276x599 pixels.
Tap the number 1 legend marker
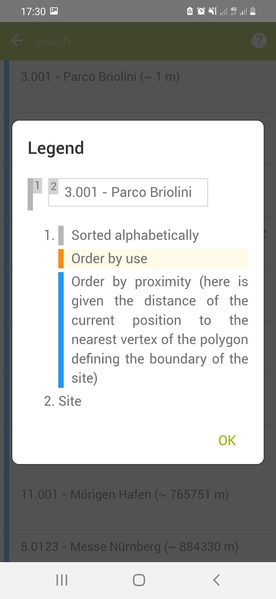[37, 186]
